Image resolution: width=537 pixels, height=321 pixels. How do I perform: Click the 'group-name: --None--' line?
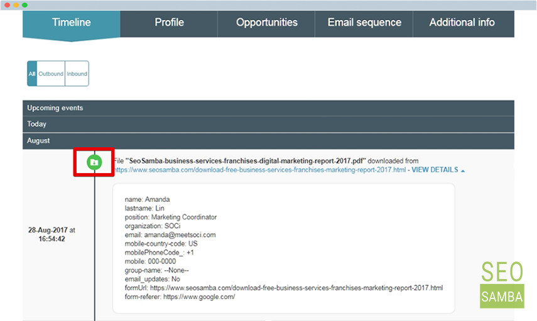click(156, 270)
